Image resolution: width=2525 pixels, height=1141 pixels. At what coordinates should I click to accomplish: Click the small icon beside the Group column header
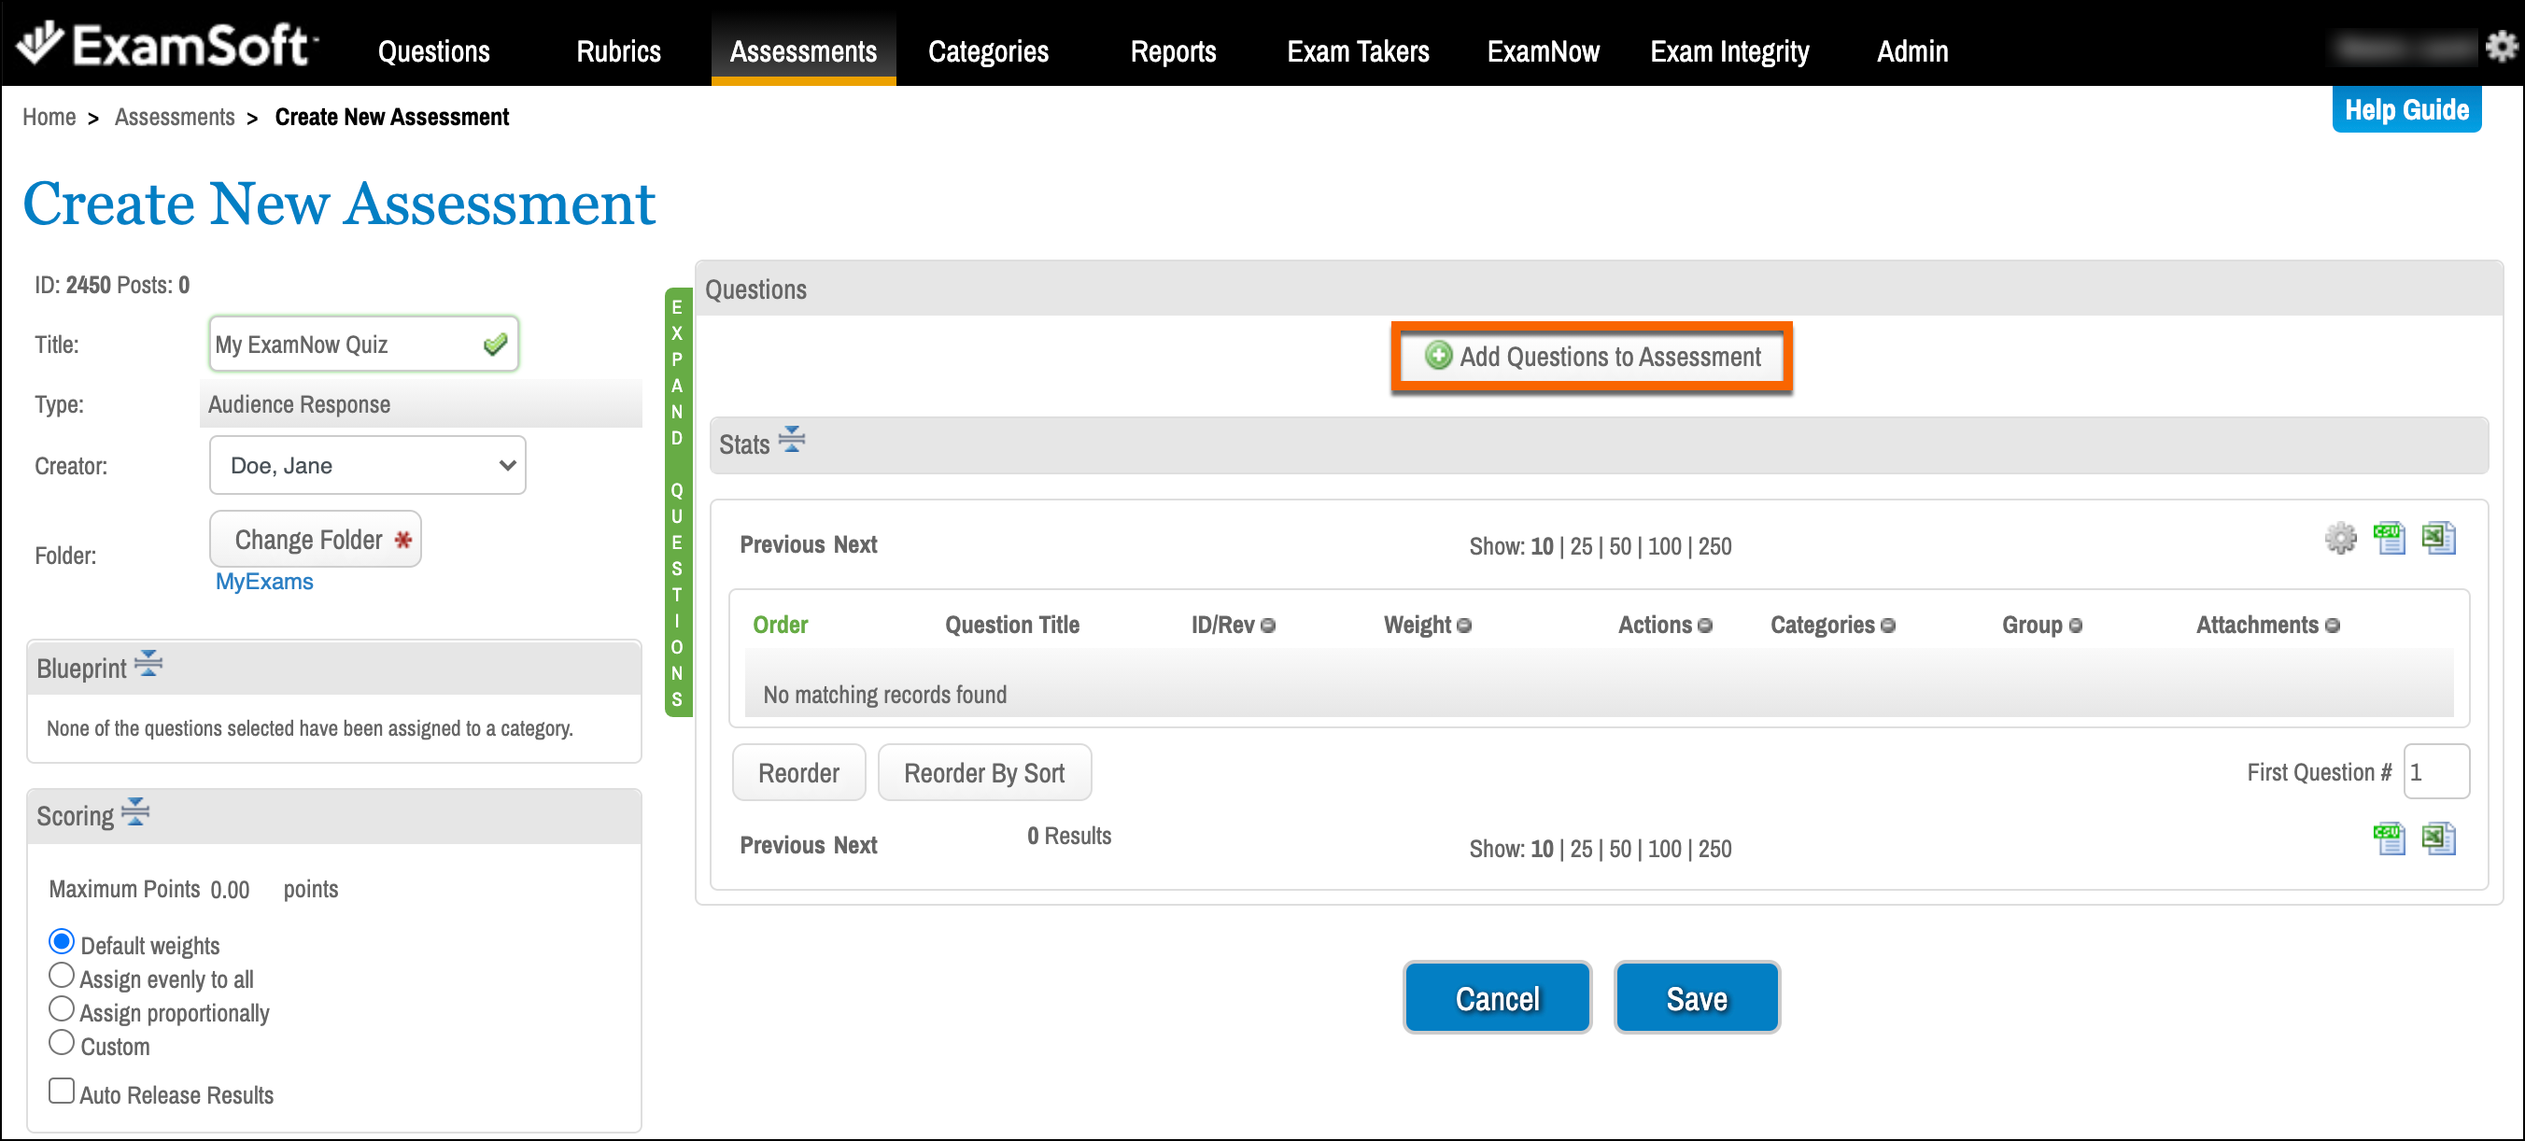[2075, 626]
